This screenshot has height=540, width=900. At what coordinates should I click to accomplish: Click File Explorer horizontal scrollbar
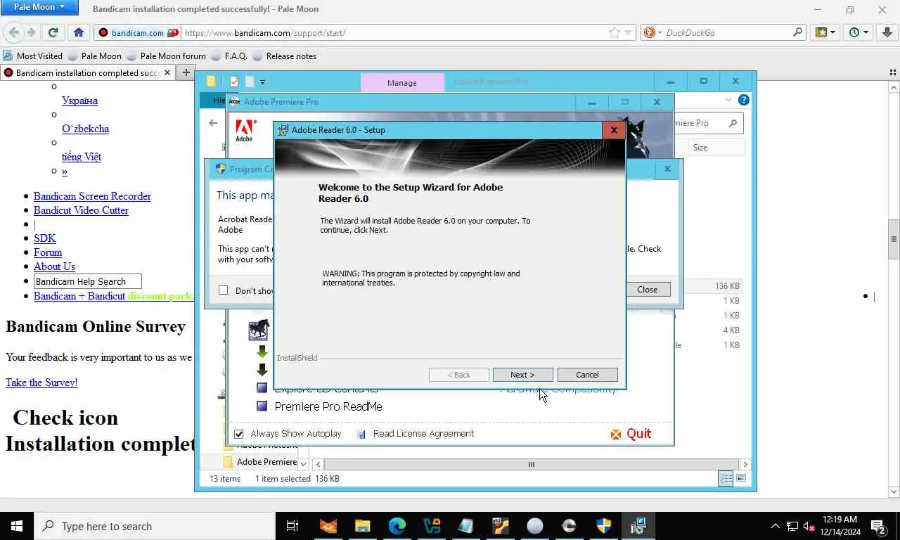pyautogui.click(x=532, y=464)
